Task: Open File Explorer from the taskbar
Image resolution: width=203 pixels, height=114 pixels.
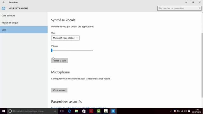Action: pos(77,111)
